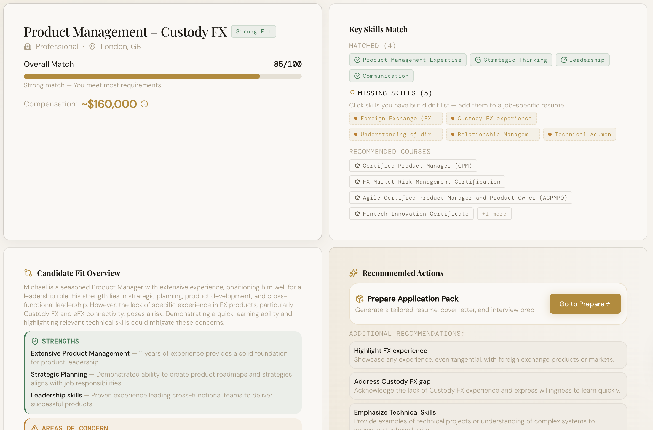
Task: Click the shield icon next to Strengths
Action: [x=35, y=341]
